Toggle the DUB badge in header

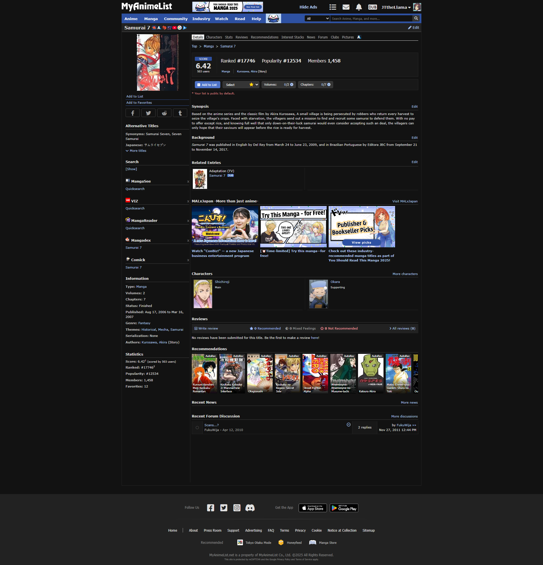tap(372, 7)
